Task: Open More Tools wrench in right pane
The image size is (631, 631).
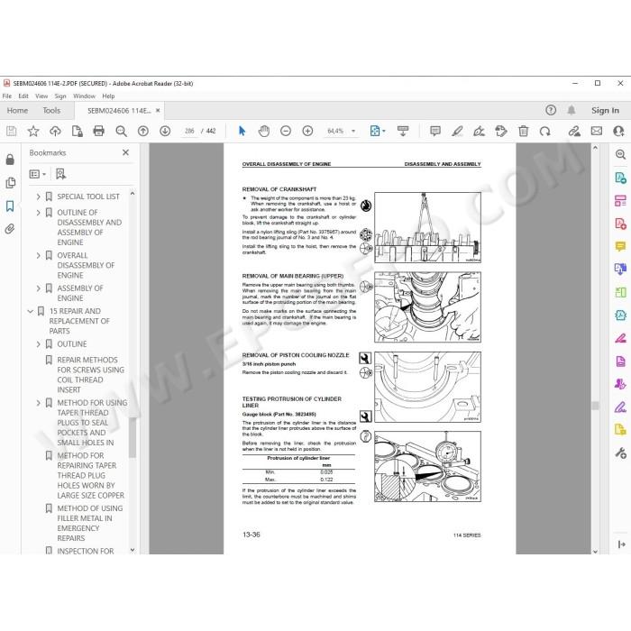Action: (620, 453)
